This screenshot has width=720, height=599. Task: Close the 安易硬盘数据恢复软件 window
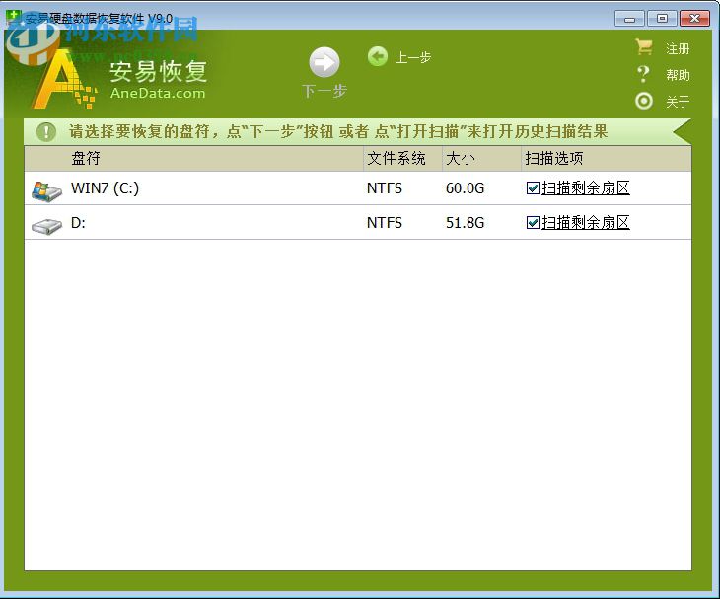(x=694, y=19)
